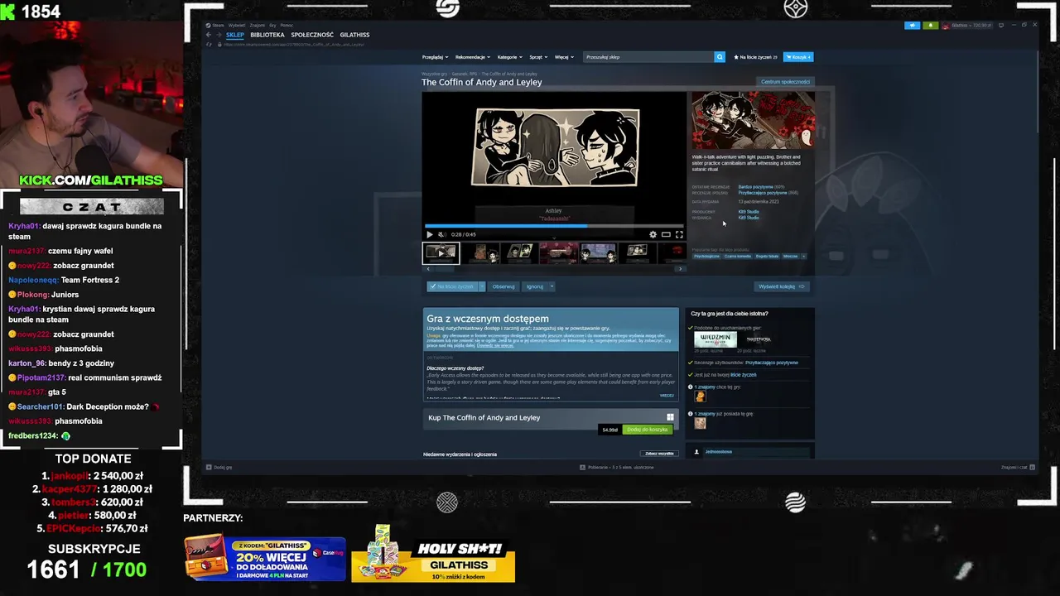Switch to the SPOŁECZNOŚĆ tab
1060x596 pixels.
(x=312, y=35)
